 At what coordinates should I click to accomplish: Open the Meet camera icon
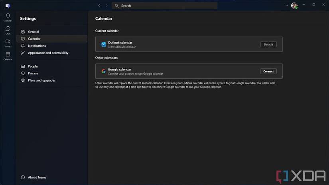coord(8,41)
